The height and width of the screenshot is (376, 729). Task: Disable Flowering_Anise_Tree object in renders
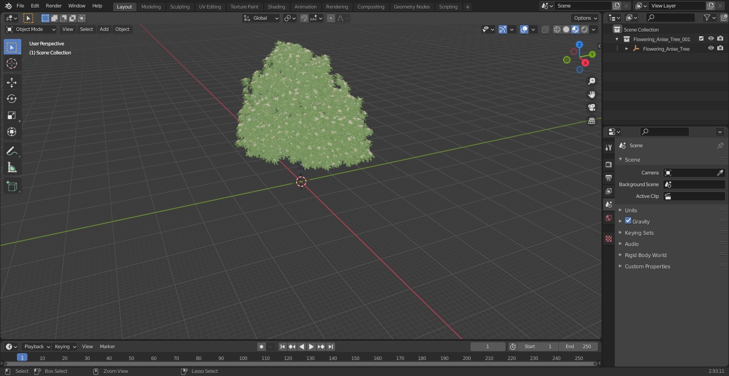[x=720, y=49]
